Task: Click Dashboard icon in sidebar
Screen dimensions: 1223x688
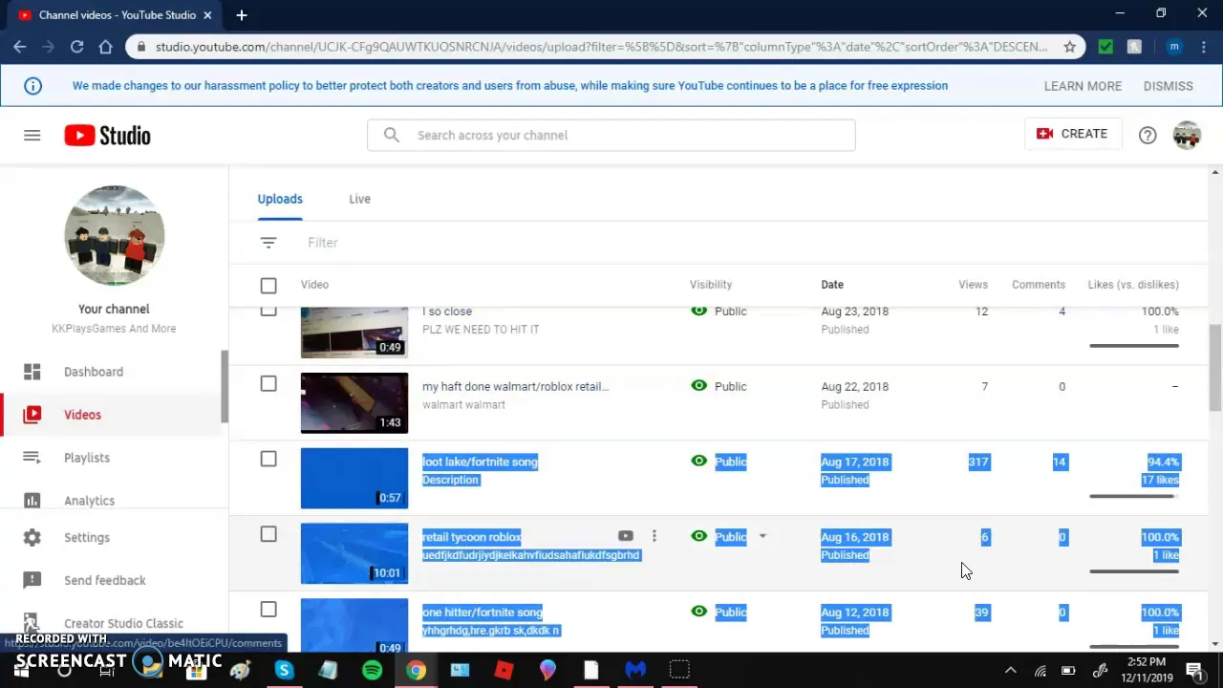Action: (x=32, y=372)
